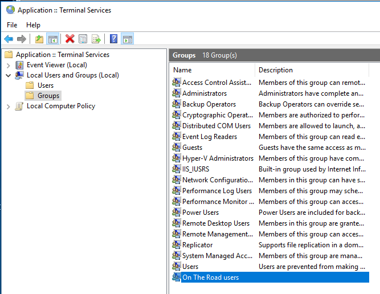Screen dimensions: 380x294
Task: Select the Remote Desktop Users group
Action: pos(215,223)
